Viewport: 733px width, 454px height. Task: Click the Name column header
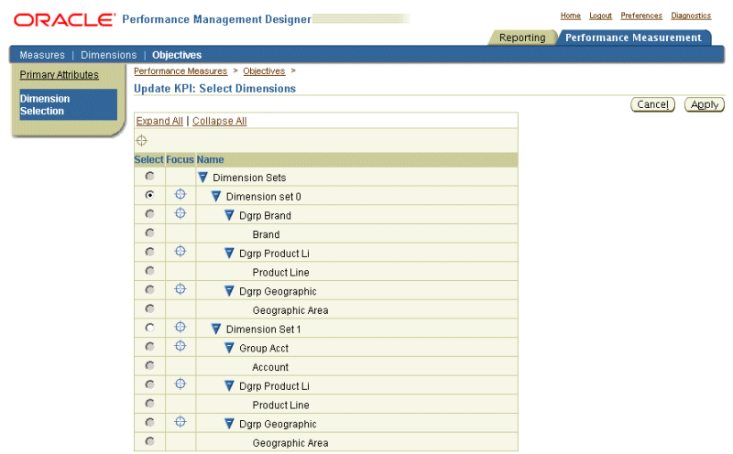(x=210, y=160)
